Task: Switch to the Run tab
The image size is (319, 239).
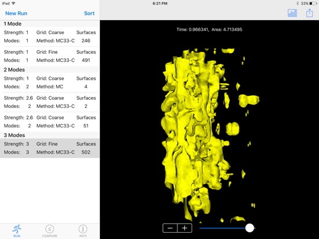Action: tap(17, 231)
